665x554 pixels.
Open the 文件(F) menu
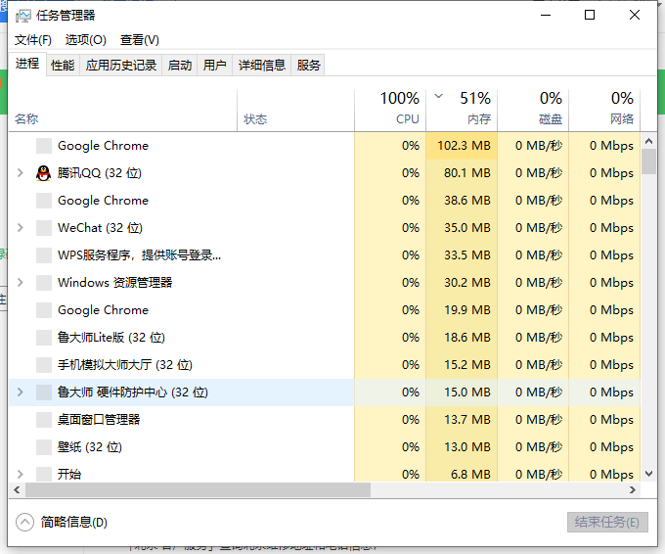click(x=33, y=40)
